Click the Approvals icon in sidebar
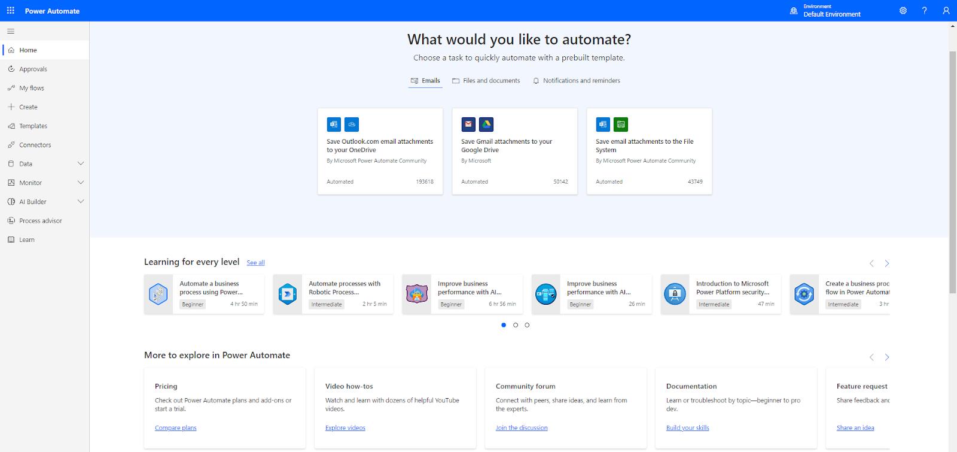The height and width of the screenshot is (452, 957). (11, 69)
